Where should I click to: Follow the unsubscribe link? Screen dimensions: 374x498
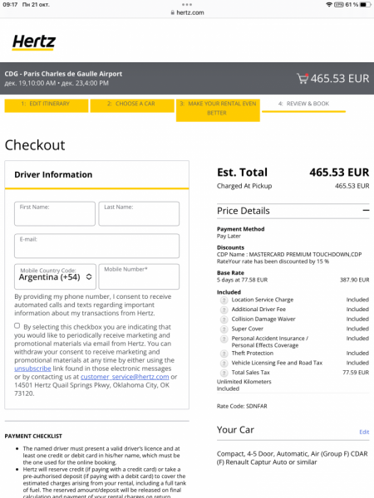pos(32,369)
